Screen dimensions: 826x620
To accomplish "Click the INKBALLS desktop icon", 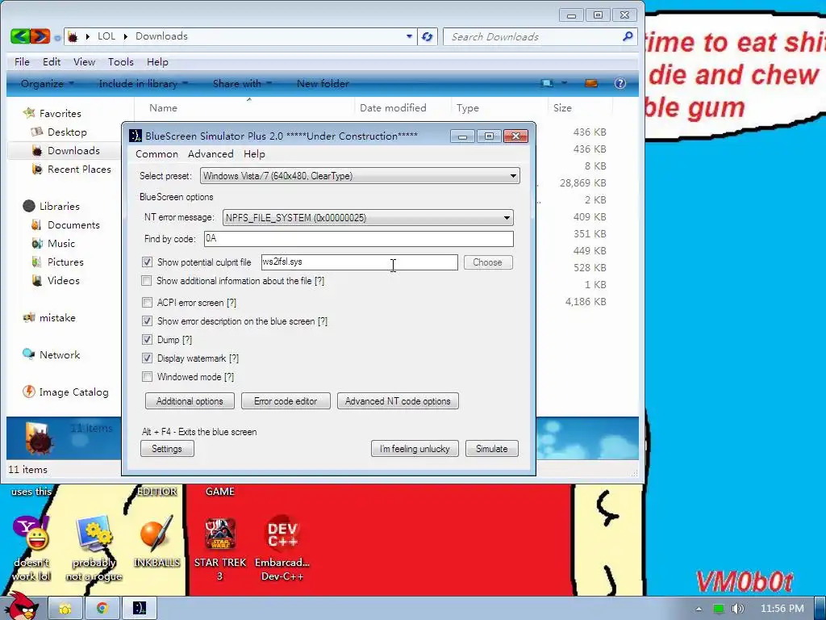I will tap(156, 543).
